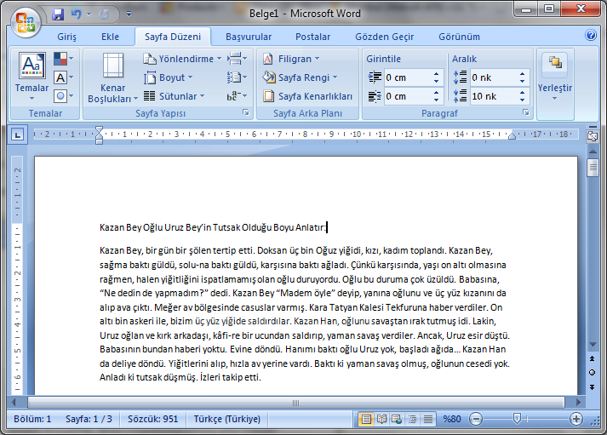The width and height of the screenshot is (607, 435).
Task: Open the Başvurular tab
Action: [x=249, y=37]
